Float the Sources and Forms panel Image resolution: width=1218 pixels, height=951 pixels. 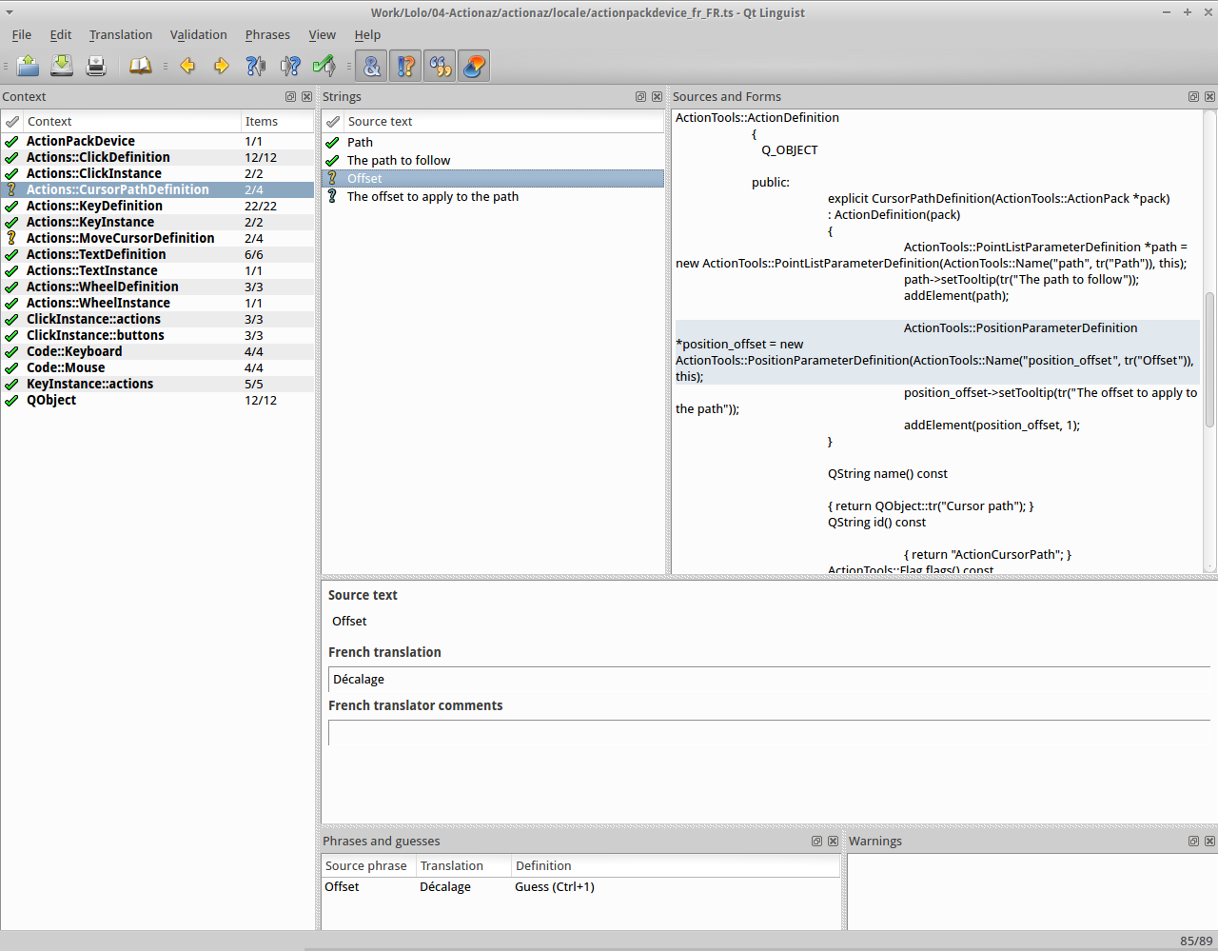click(x=1193, y=97)
